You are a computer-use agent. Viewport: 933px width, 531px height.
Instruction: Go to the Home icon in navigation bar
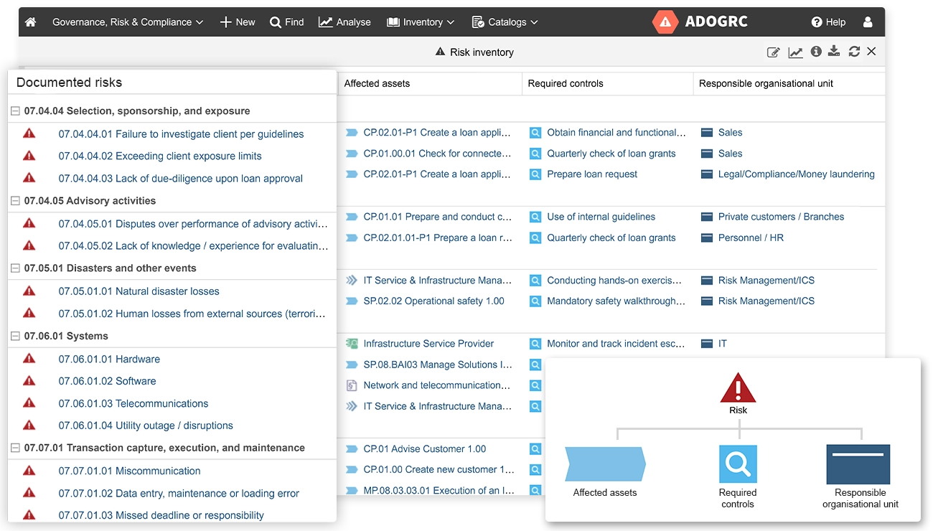(x=31, y=22)
